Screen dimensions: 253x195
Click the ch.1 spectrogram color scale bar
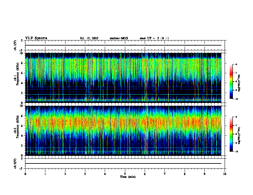tap(231, 82)
